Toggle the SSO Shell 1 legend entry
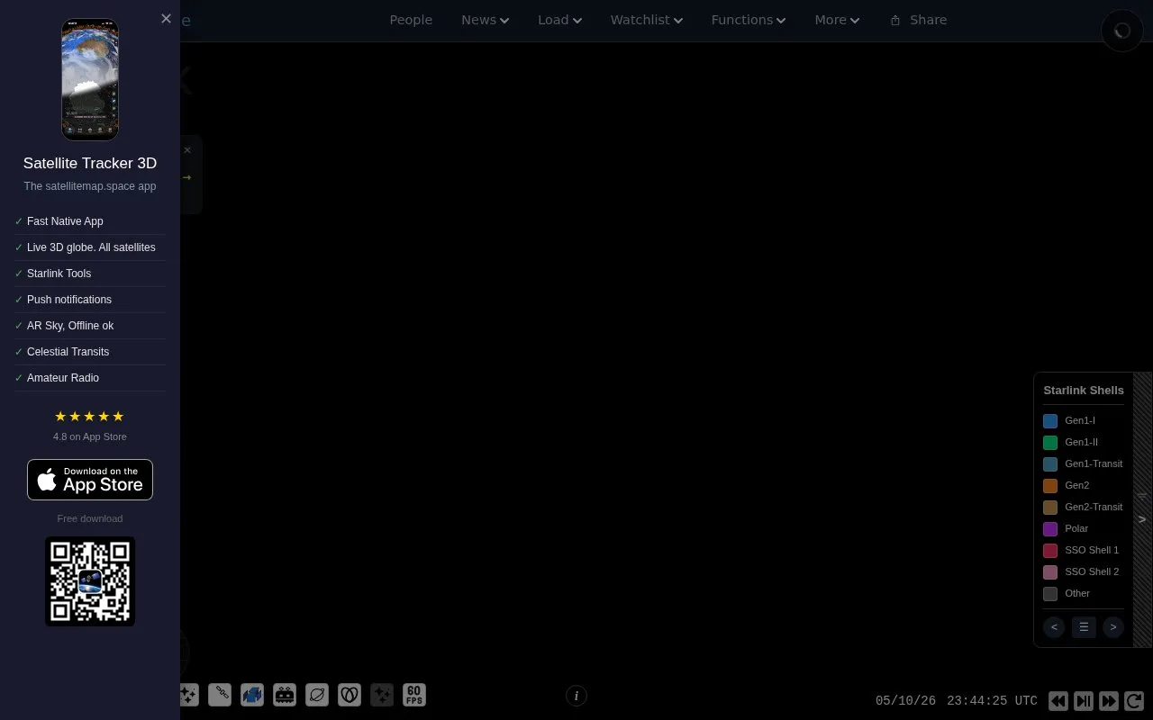Image resolution: width=1153 pixels, height=720 pixels. 1084,550
